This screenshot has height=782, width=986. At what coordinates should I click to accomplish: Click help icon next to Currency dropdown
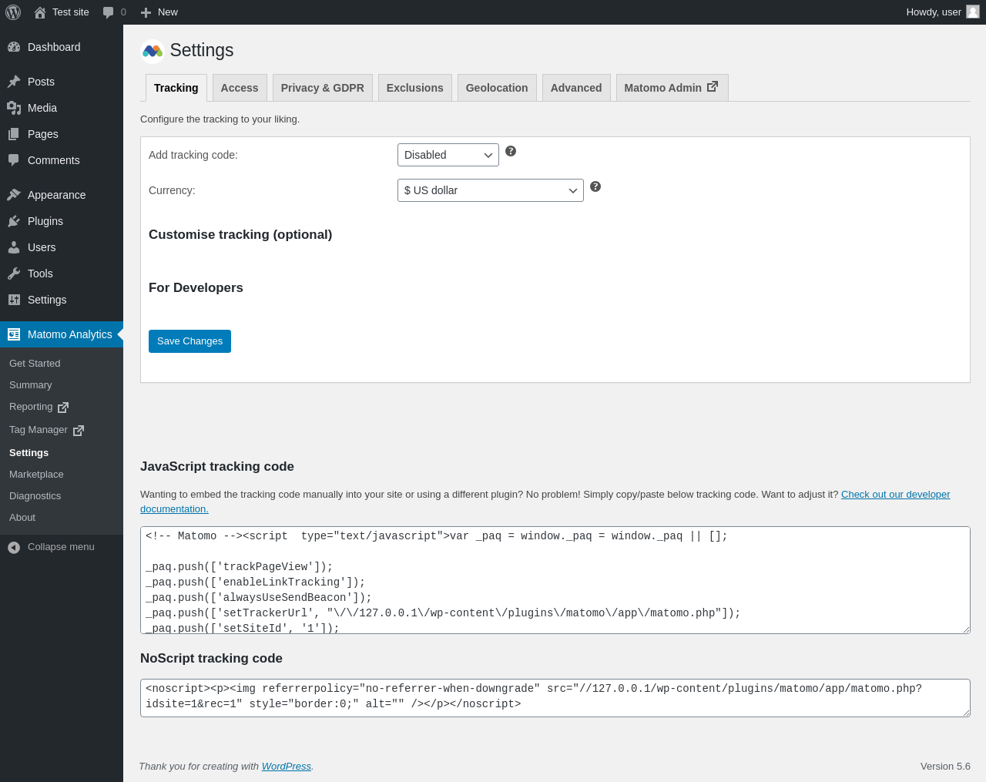point(595,186)
